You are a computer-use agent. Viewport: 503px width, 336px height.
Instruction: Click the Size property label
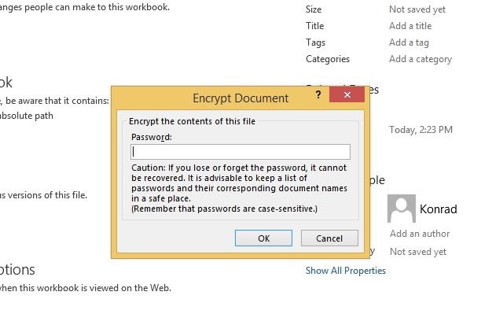point(314,9)
